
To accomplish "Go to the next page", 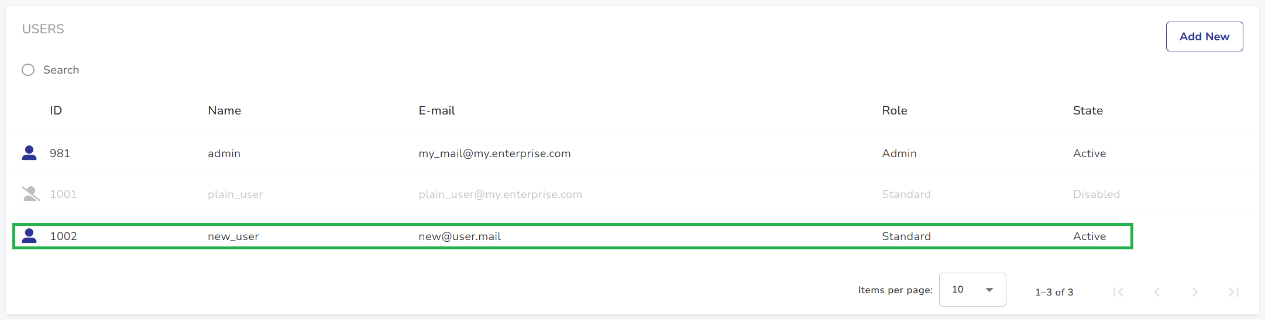I will tap(1195, 292).
